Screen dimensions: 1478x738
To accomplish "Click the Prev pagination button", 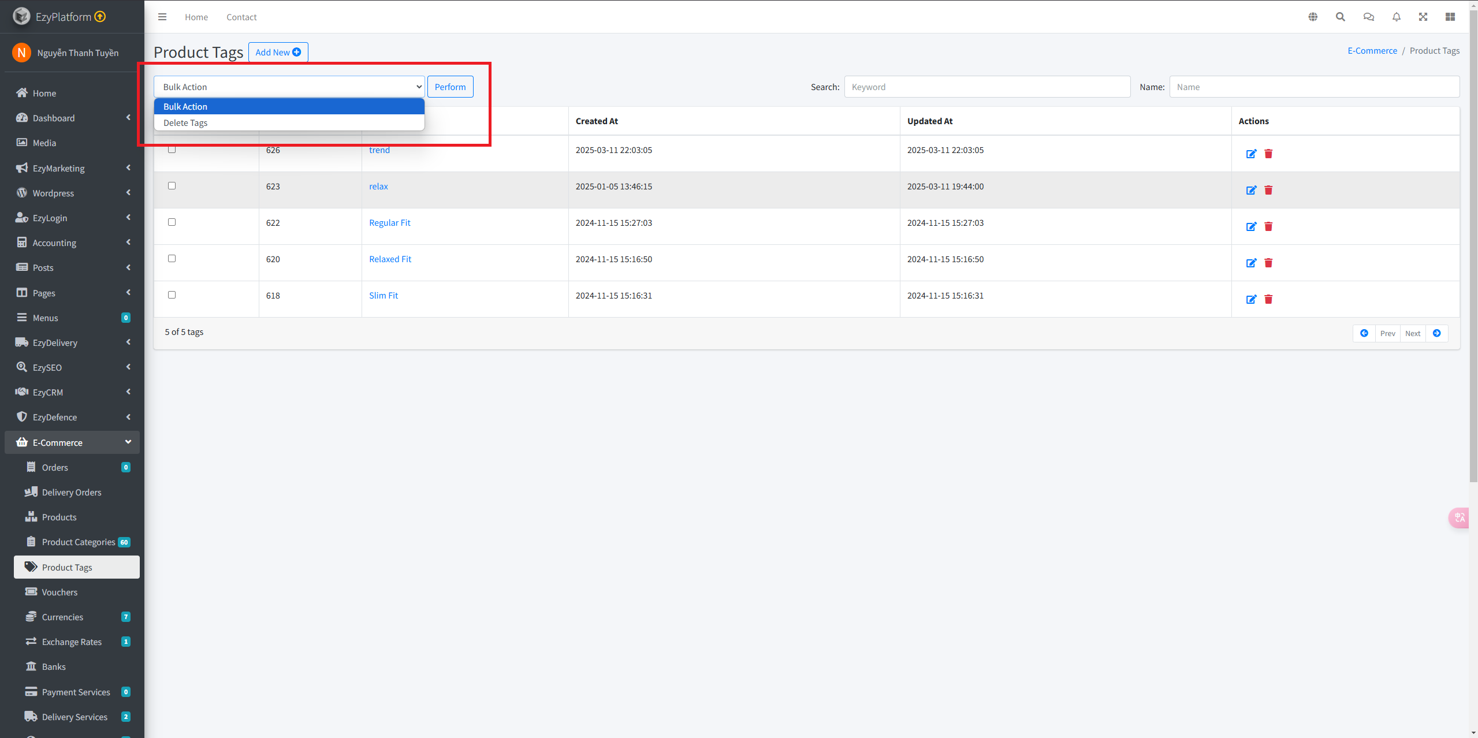I will coord(1387,333).
